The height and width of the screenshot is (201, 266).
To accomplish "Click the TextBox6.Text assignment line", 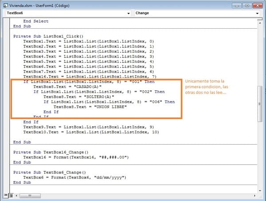I will click(x=88, y=66).
